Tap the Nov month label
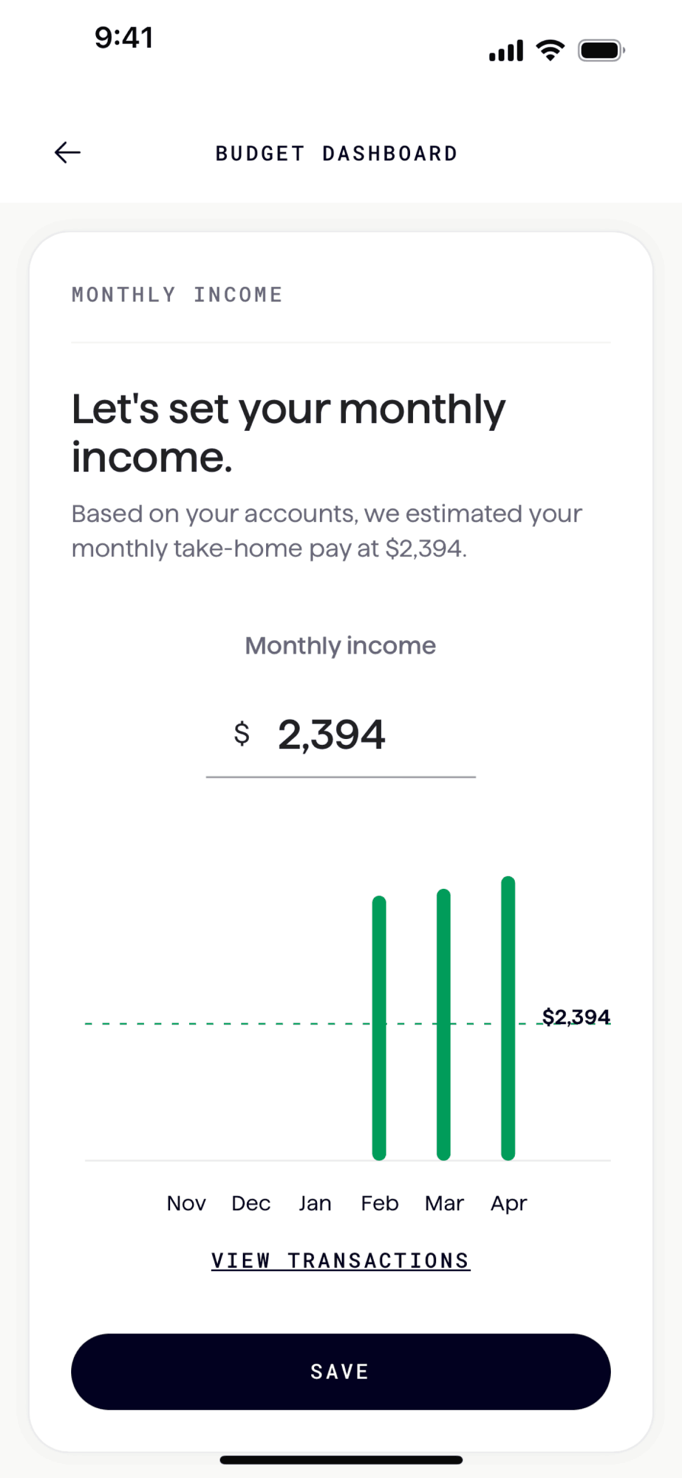The image size is (682, 1478). pos(186,1203)
